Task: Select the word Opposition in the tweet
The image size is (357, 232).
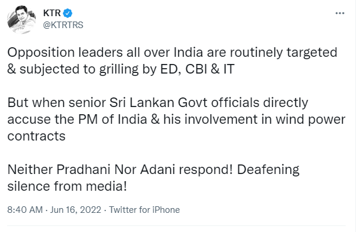Action: coord(41,53)
